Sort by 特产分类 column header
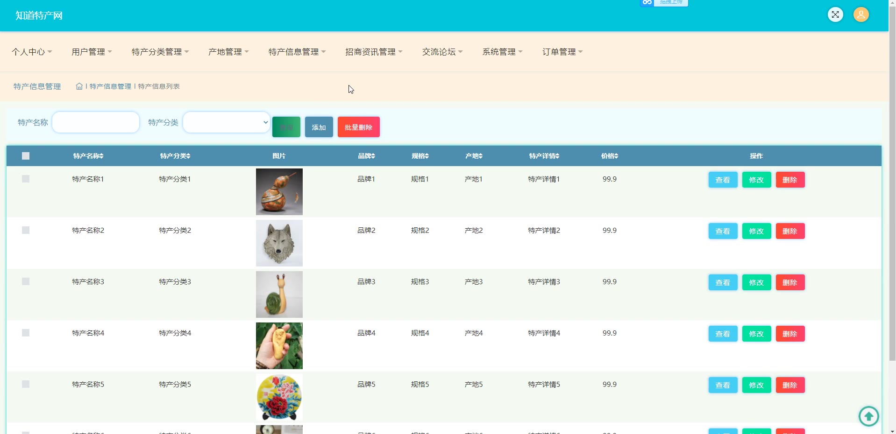This screenshot has height=434, width=896. [x=175, y=156]
